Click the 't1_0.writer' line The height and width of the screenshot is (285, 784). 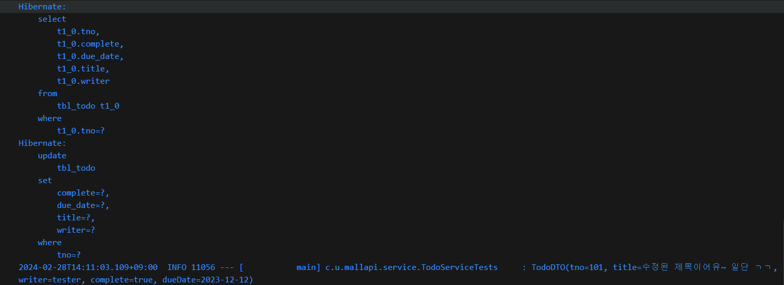click(x=83, y=81)
